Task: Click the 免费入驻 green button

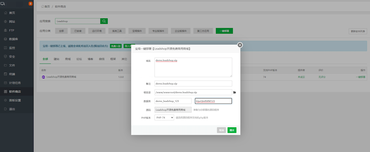Action: pyautogui.click(x=116, y=46)
